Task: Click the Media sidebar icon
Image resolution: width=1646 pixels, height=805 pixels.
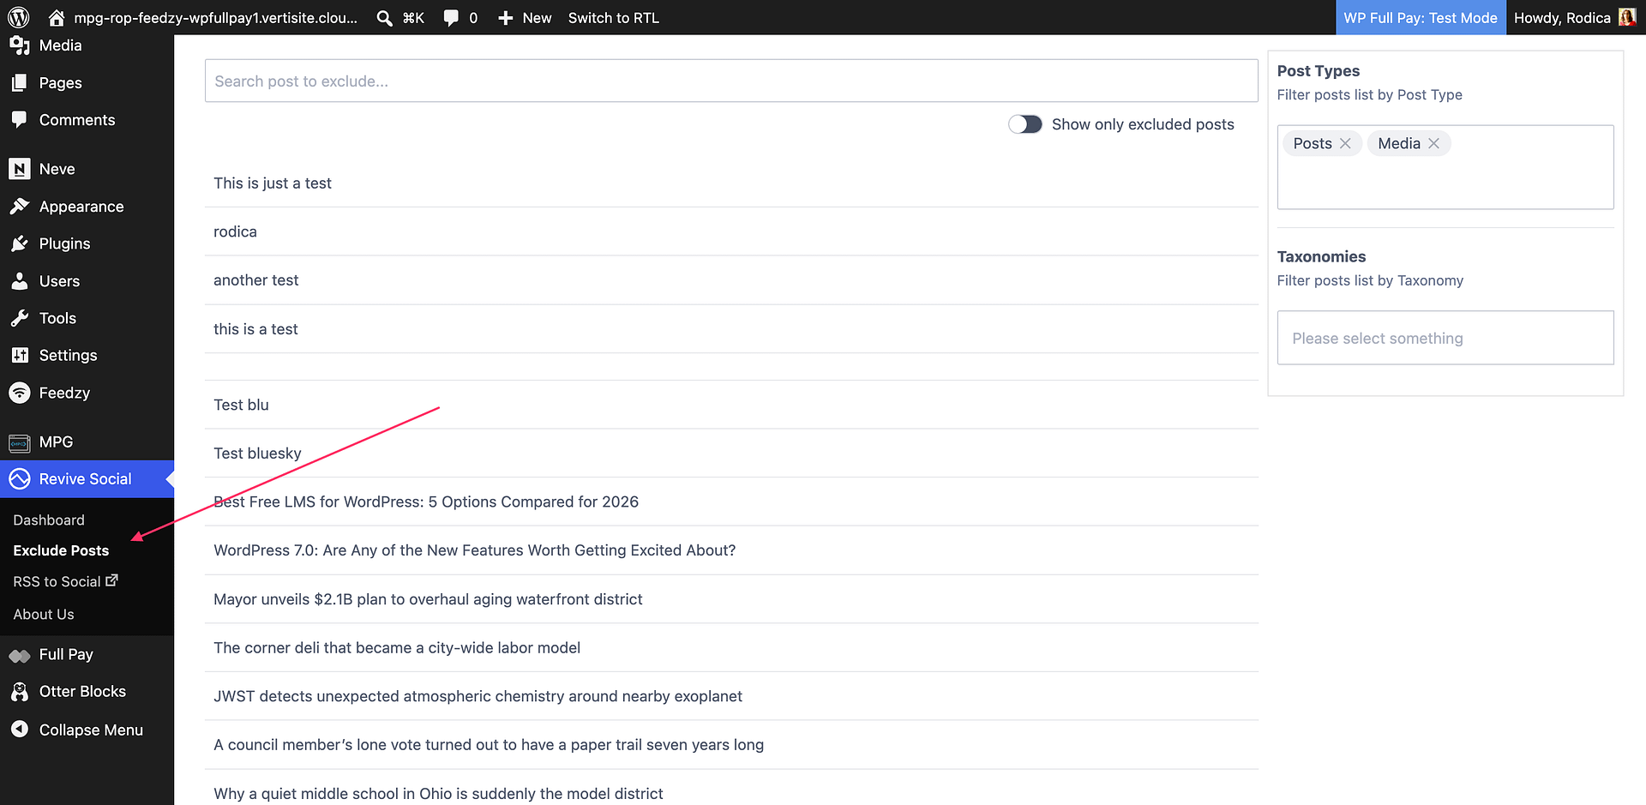Action: click(x=20, y=45)
